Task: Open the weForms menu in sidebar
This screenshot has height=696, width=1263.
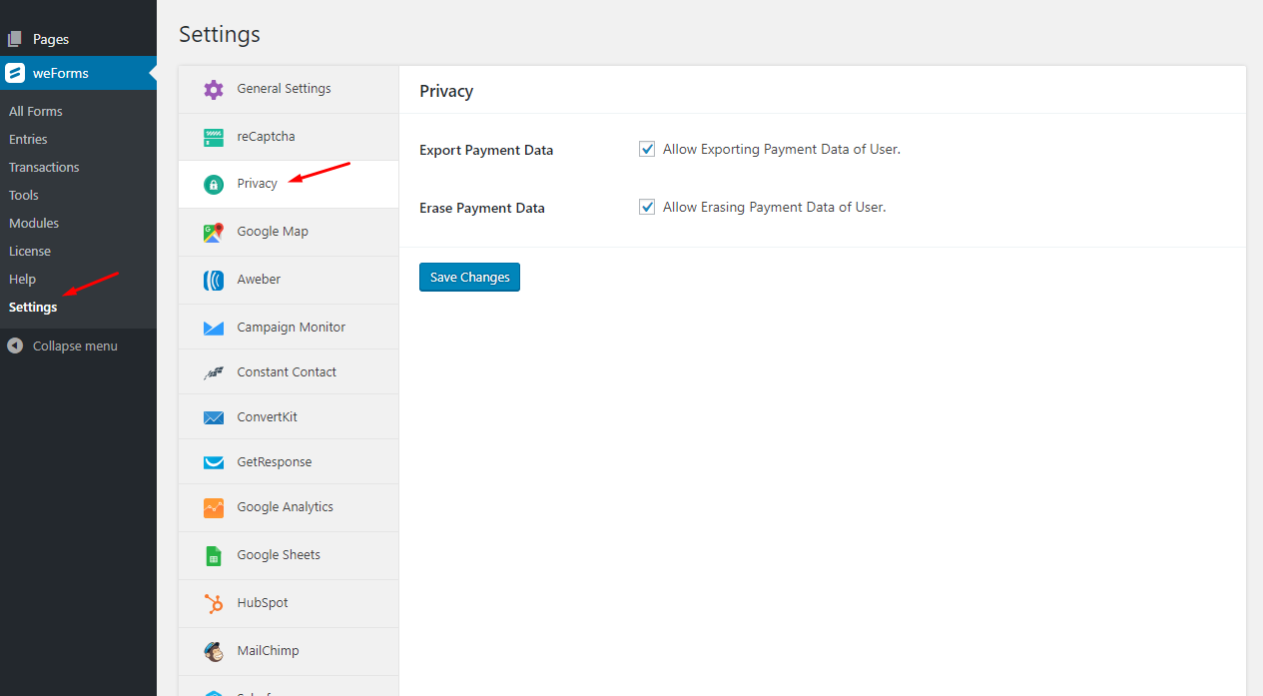Action: point(78,73)
